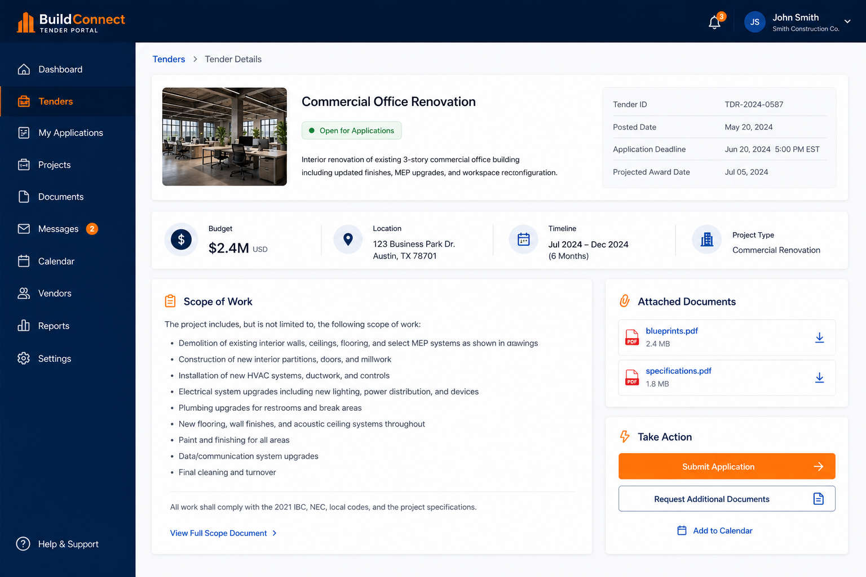Click the Add to Calendar link

715,531
